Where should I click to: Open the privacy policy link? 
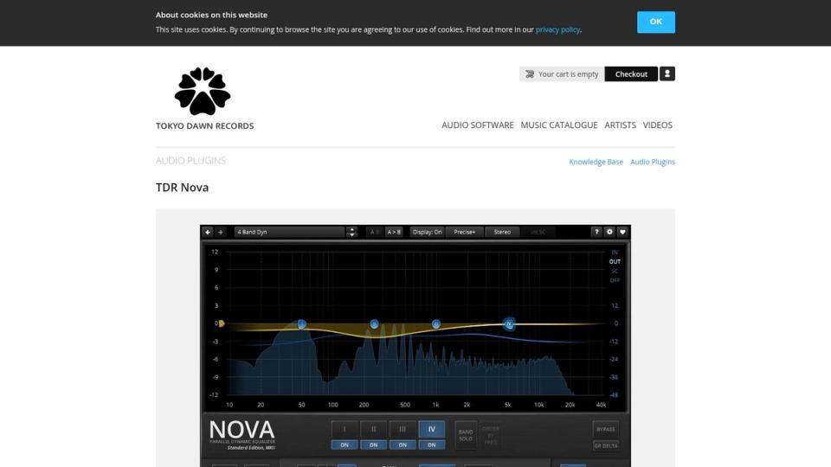(x=557, y=29)
